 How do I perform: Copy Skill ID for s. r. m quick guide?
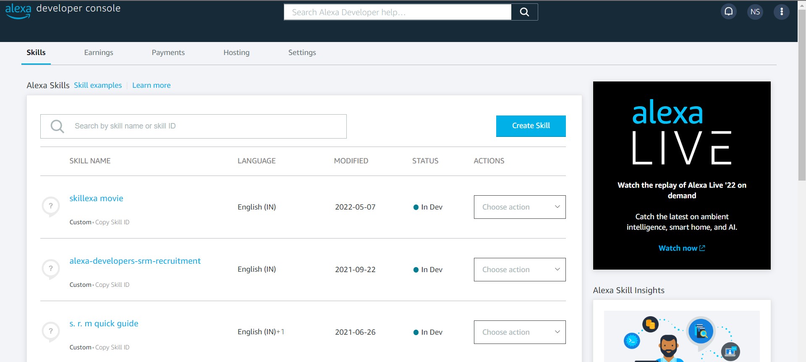[x=112, y=347]
